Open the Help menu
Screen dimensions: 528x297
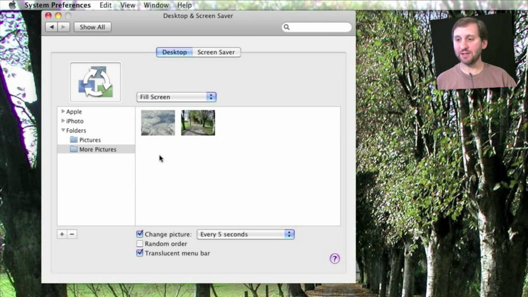coord(184,5)
